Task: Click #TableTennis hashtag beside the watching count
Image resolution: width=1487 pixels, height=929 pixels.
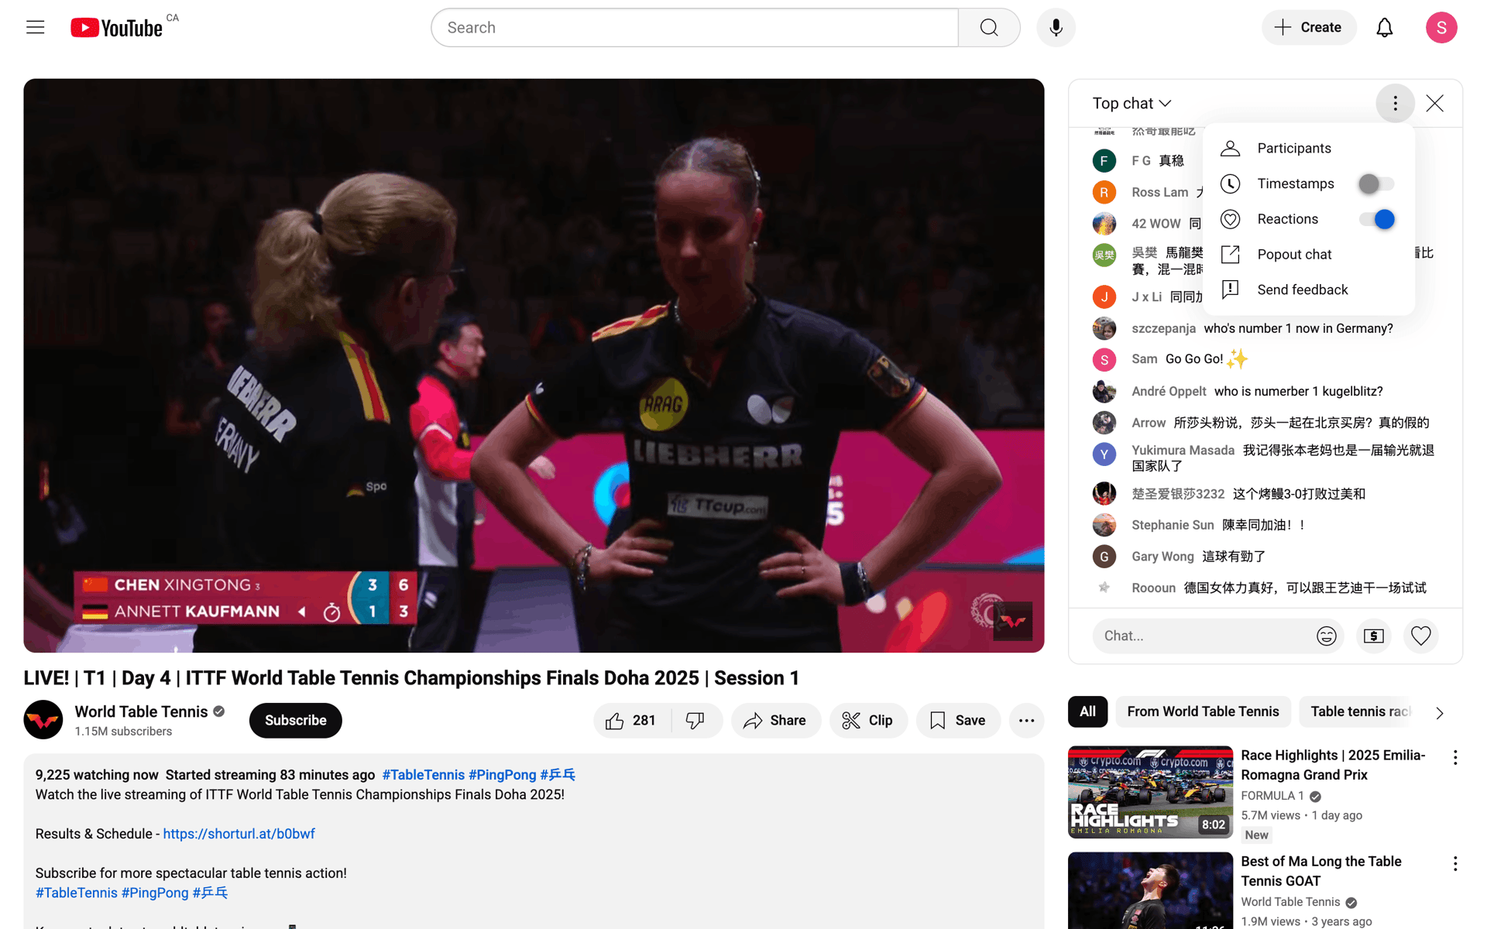Action: point(423,775)
